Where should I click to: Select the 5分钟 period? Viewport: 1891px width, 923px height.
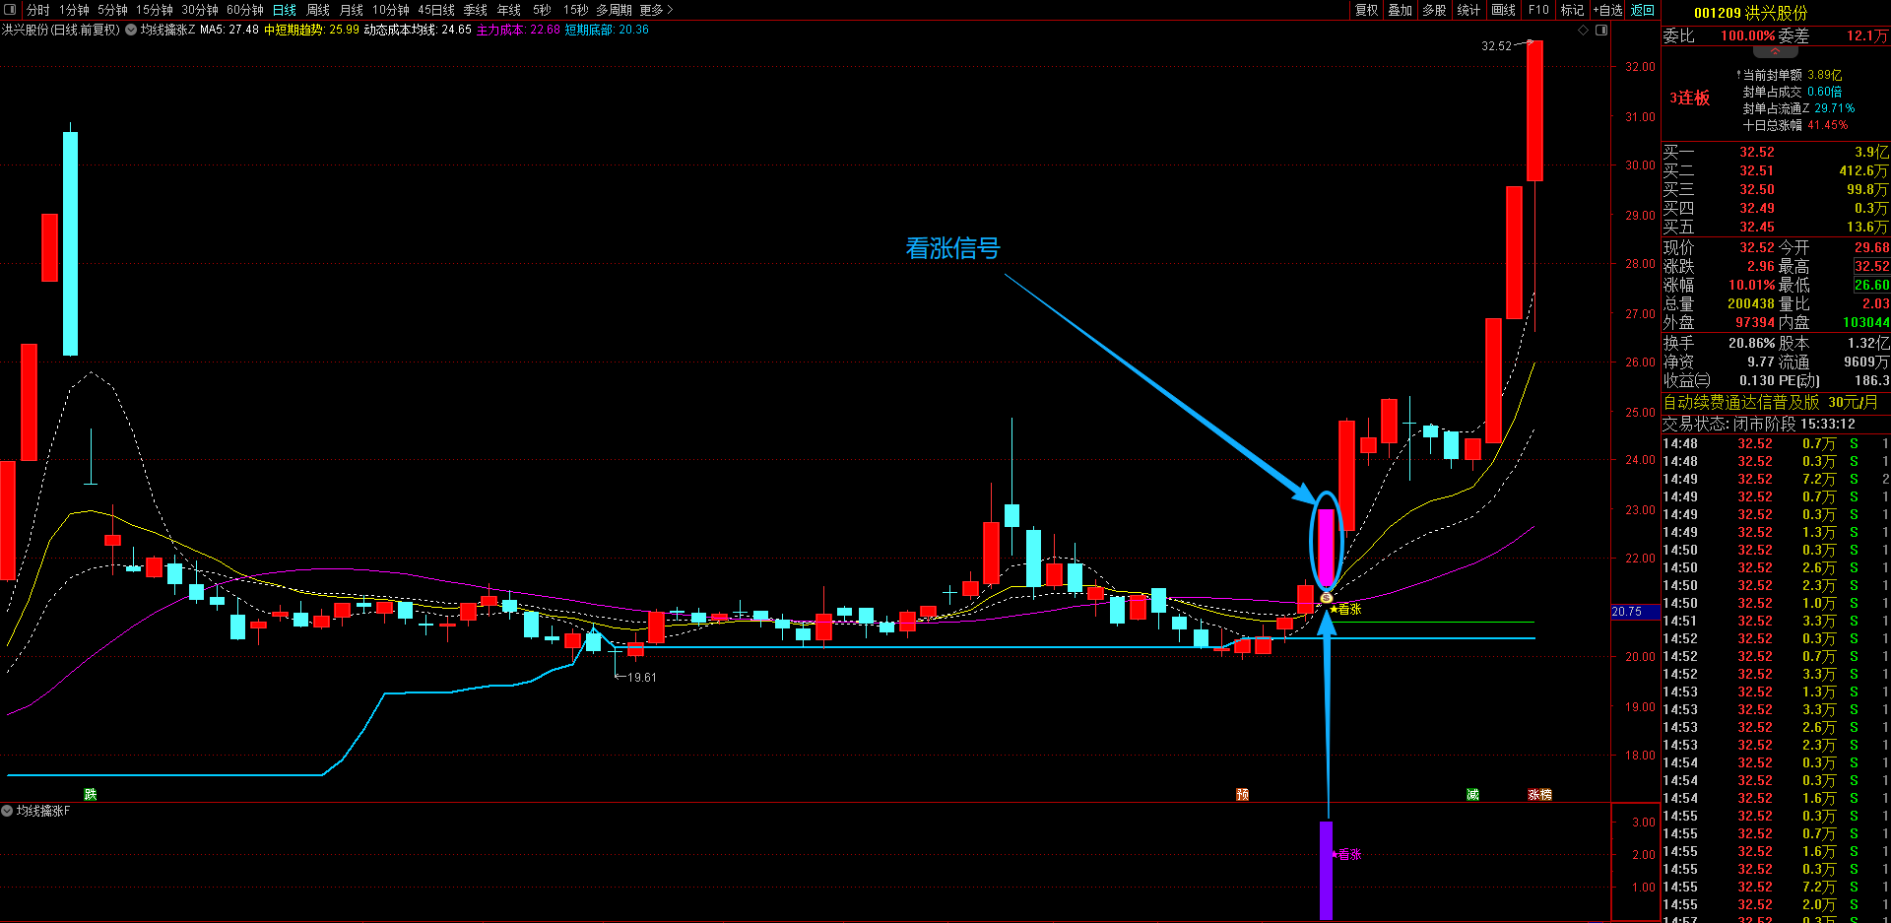pos(112,10)
